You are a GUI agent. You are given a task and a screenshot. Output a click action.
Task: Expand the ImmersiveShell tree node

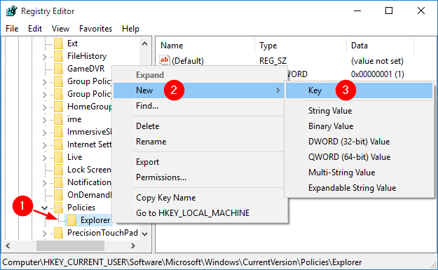(x=44, y=133)
